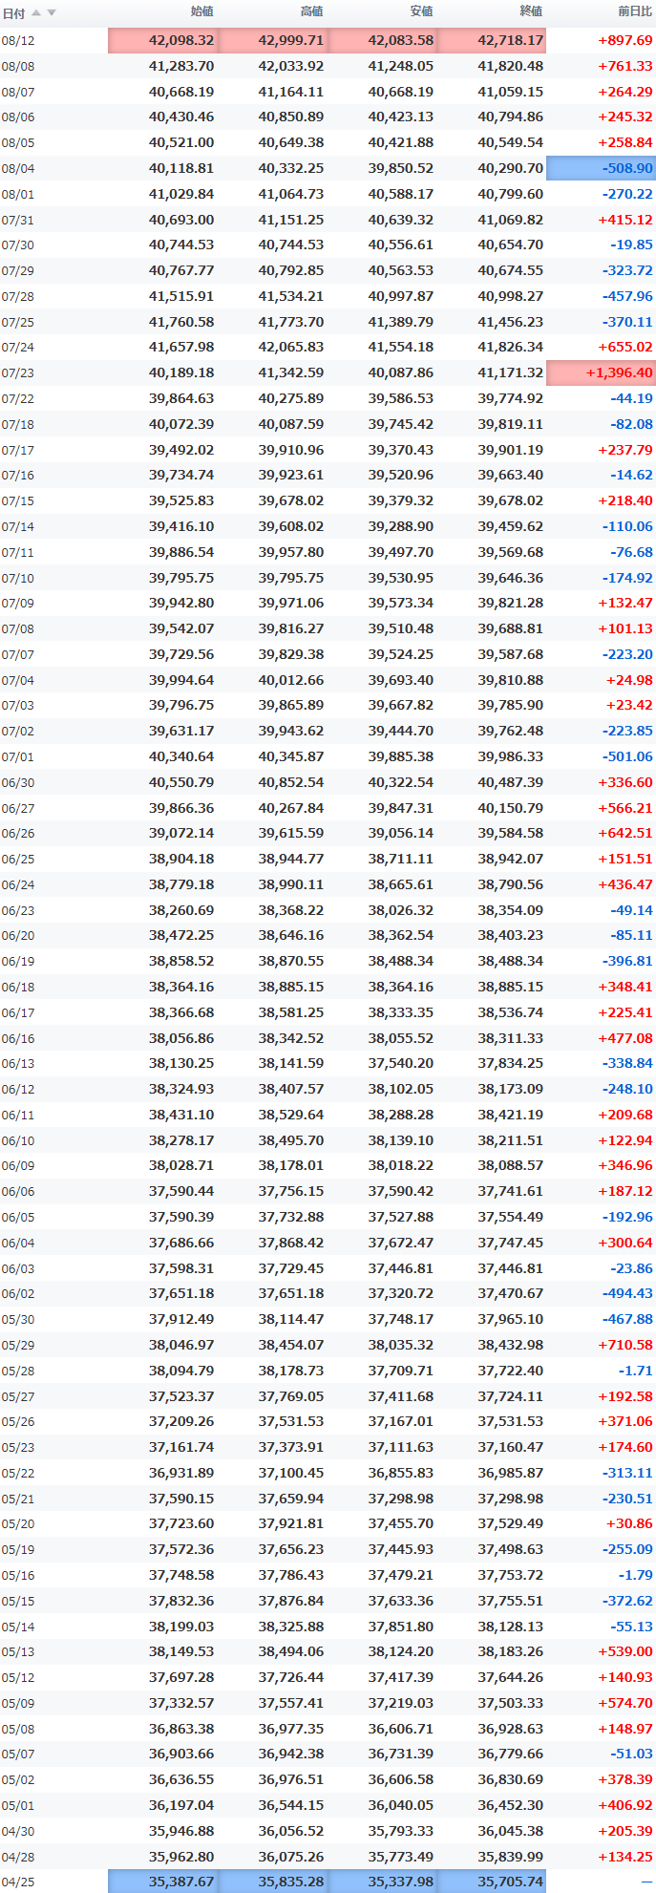Click the change value -370.11
Screen dimensions: 656x1893
627,322
